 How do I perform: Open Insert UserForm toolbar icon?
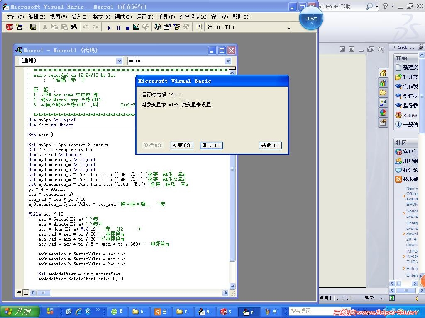point(19,27)
